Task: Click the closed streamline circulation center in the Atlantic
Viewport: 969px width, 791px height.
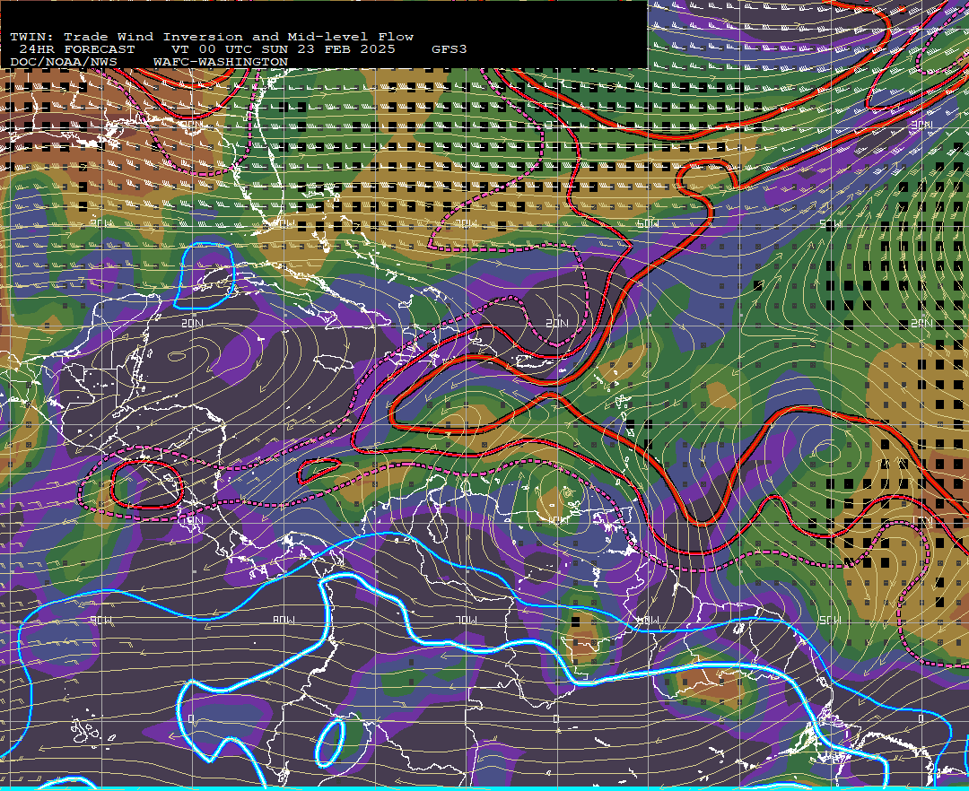Action: point(828,452)
